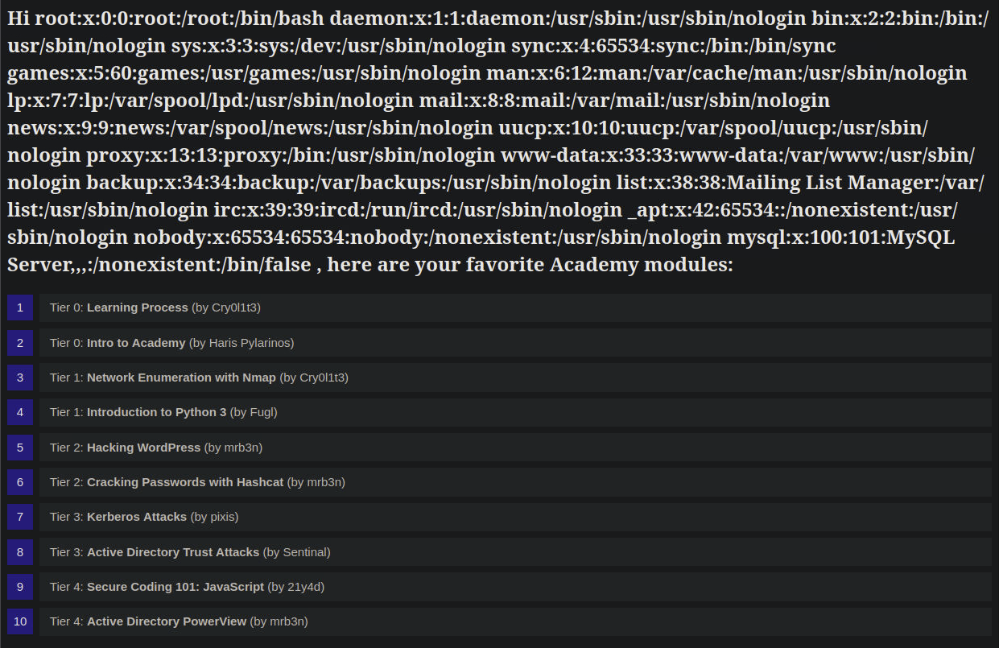Click the number 4 badge
This screenshot has width=999, height=648.
20,412
